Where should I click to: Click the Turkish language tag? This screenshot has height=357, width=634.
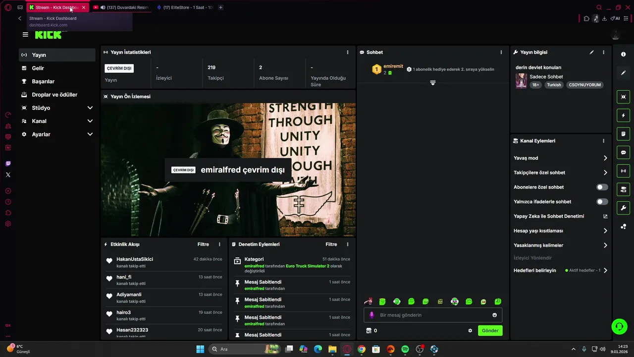point(554,85)
